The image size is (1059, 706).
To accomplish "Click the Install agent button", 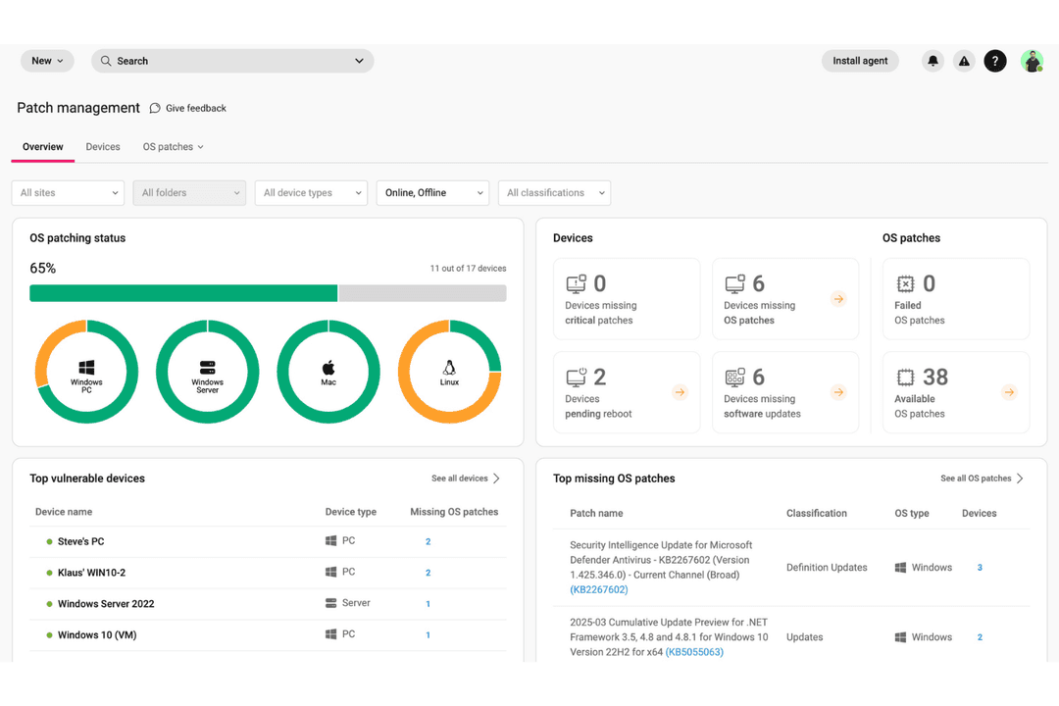I will pos(860,61).
